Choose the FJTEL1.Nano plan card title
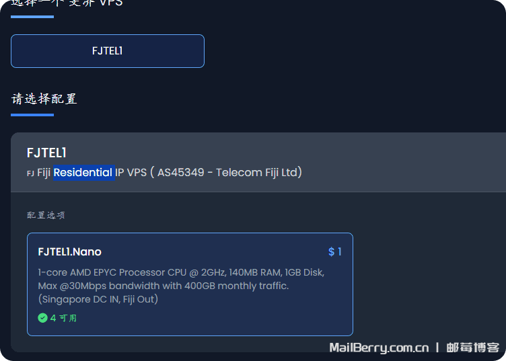 click(70, 252)
